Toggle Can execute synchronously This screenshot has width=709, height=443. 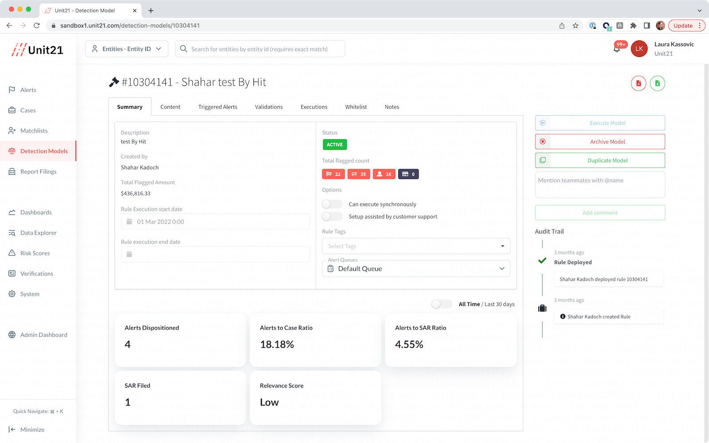(x=332, y=204)
